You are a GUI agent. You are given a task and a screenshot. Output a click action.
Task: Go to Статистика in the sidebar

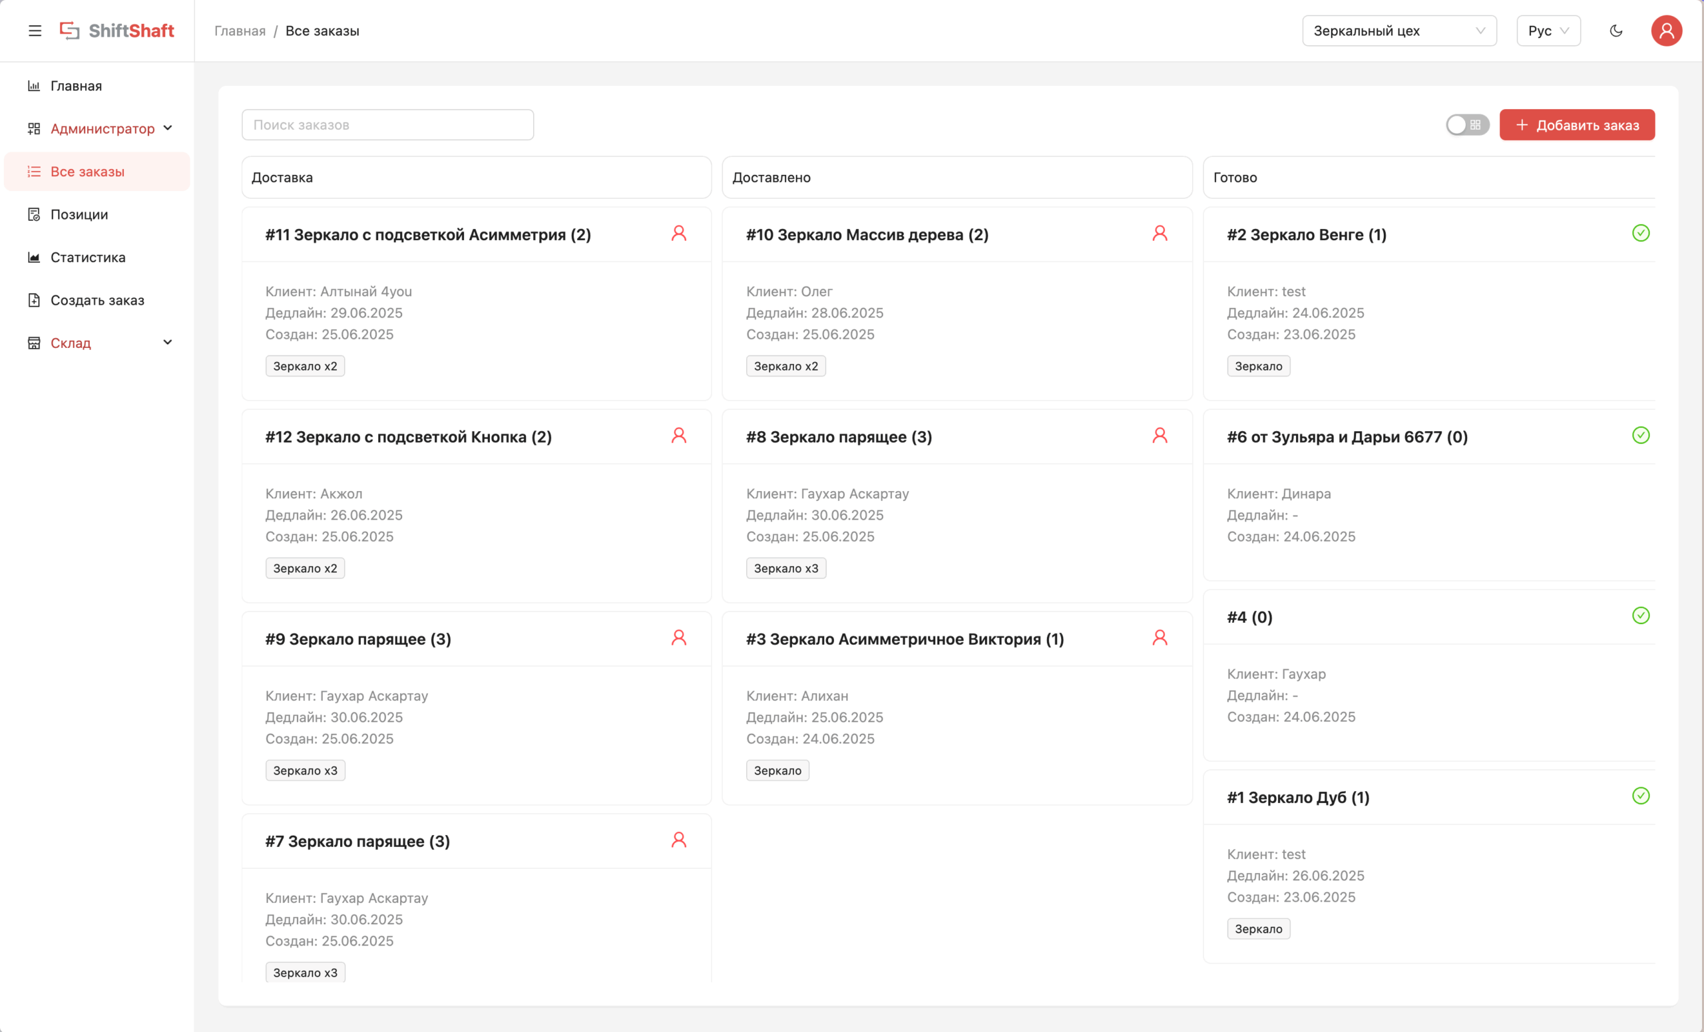tap(88, 257)
